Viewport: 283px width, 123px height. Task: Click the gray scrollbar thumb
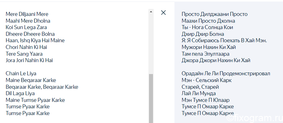tap(151, 99)
